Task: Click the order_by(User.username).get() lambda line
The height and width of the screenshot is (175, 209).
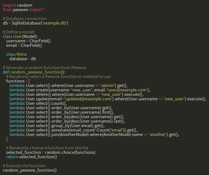Action: (61, 108)
